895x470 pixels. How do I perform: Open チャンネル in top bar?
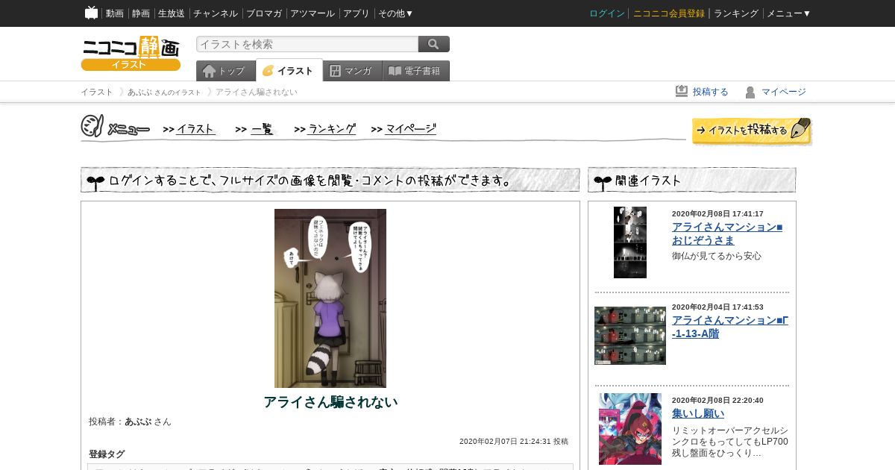click(x=216, y=13)
